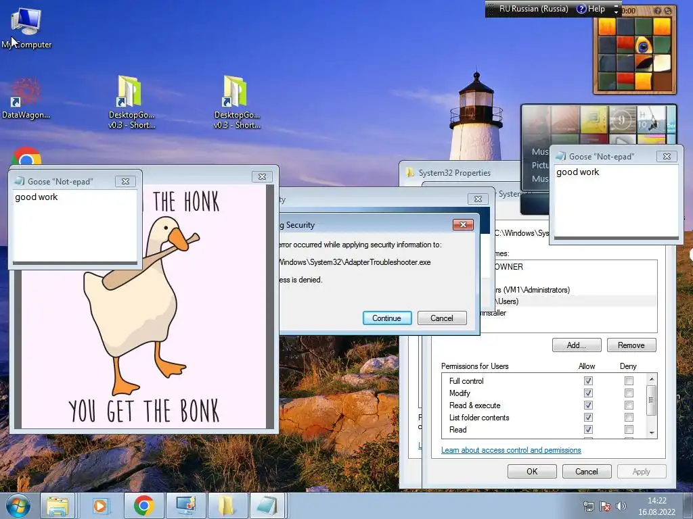The height and width of the screenshot is (519, 693).
Task: Click the Action Center flag tray icon
Action: click(605, 506)
